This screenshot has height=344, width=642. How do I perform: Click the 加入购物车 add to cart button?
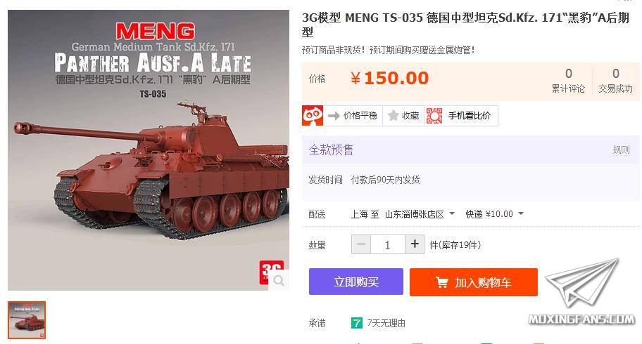click(474, 282)
